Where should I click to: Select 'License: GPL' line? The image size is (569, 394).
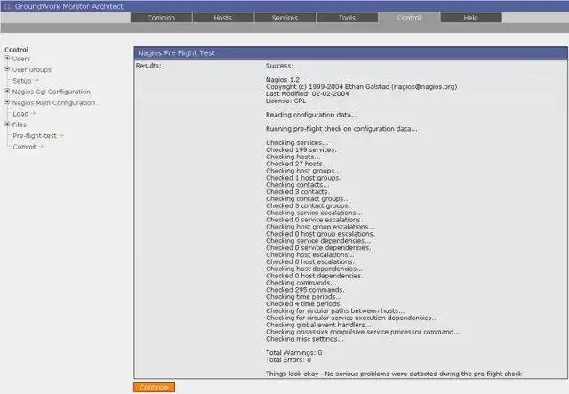coord(286,101)
